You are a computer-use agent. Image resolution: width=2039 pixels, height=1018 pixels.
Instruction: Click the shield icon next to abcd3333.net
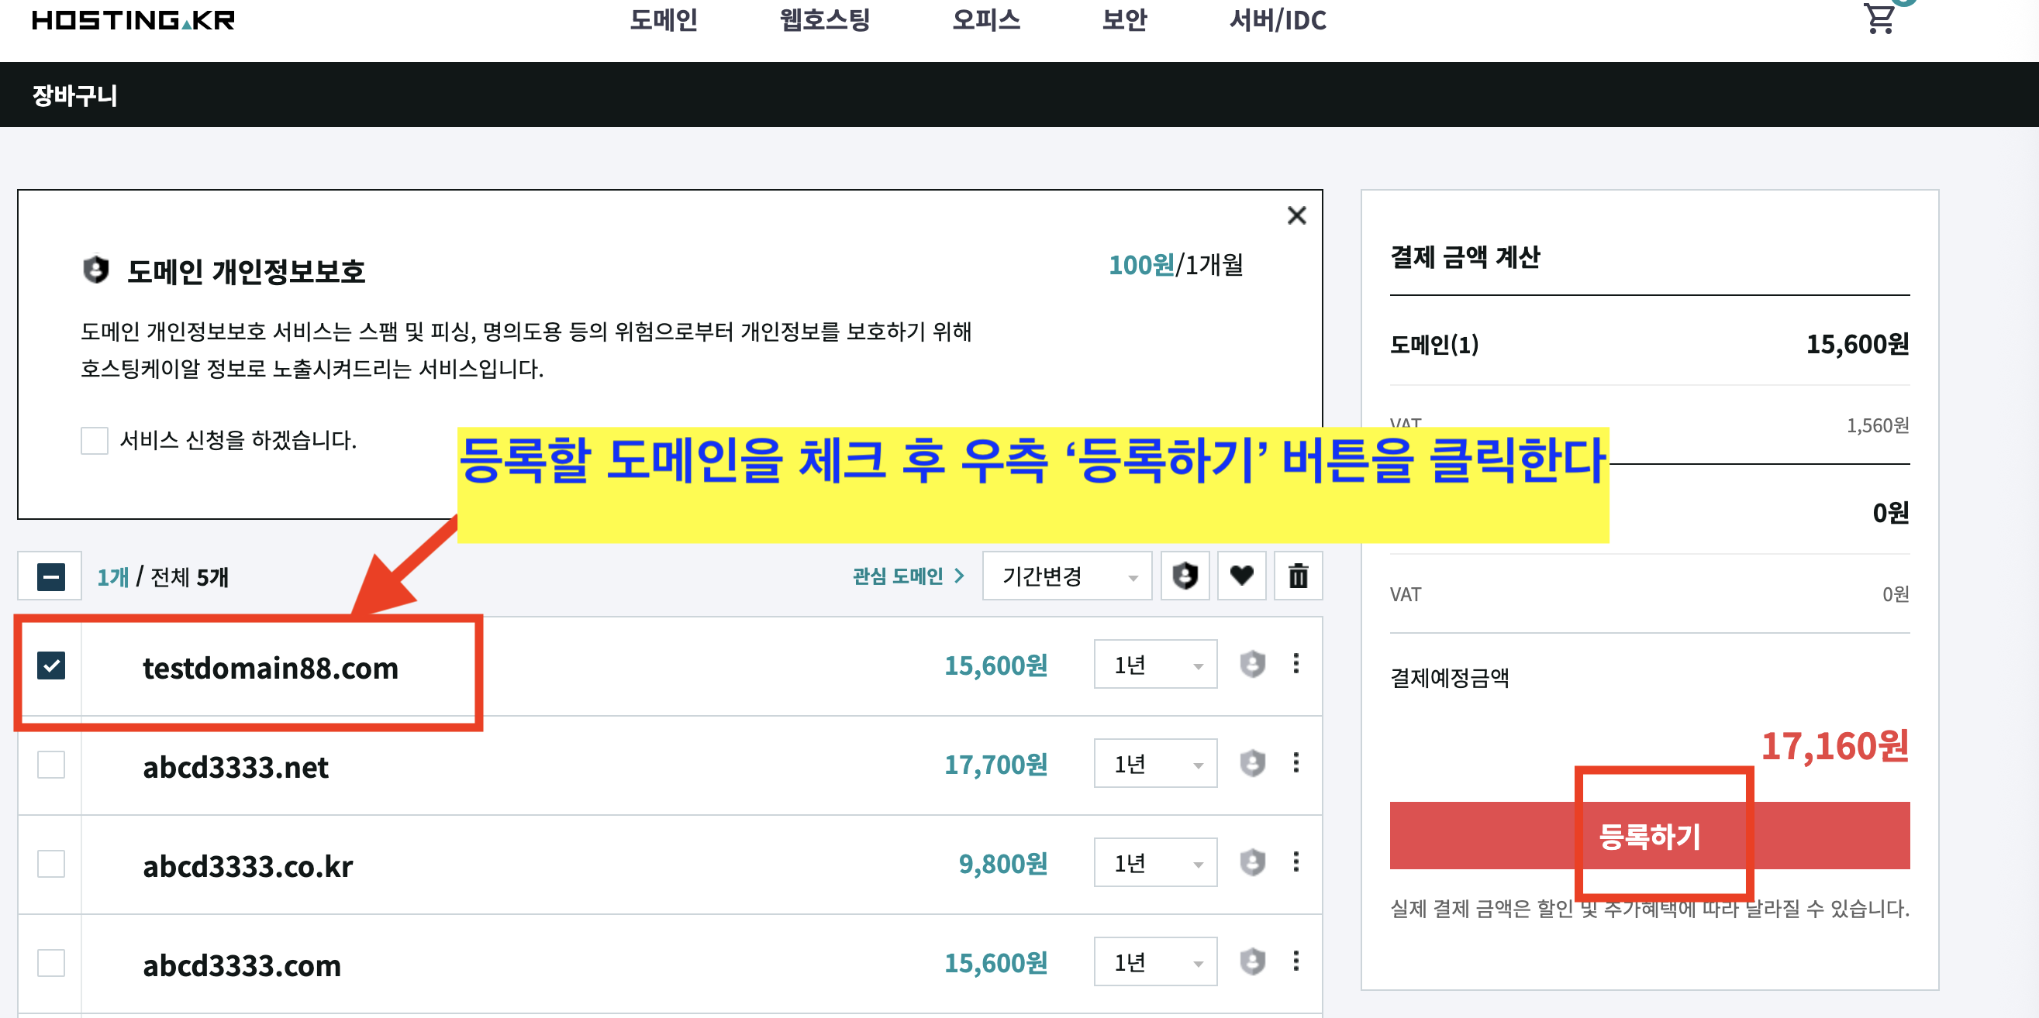[x=1254, y=764]
